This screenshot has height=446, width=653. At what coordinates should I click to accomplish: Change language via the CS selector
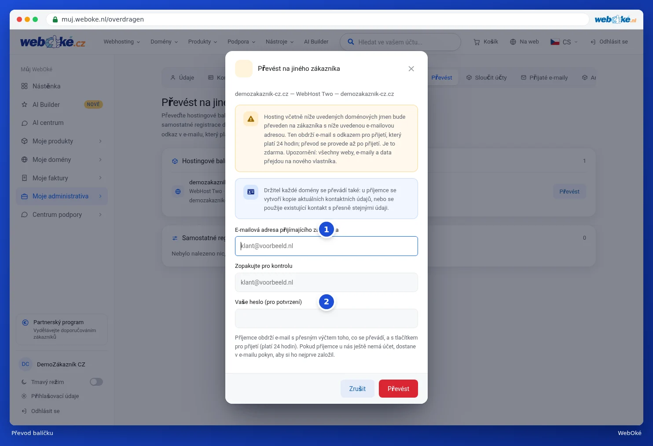coord(564,42)
